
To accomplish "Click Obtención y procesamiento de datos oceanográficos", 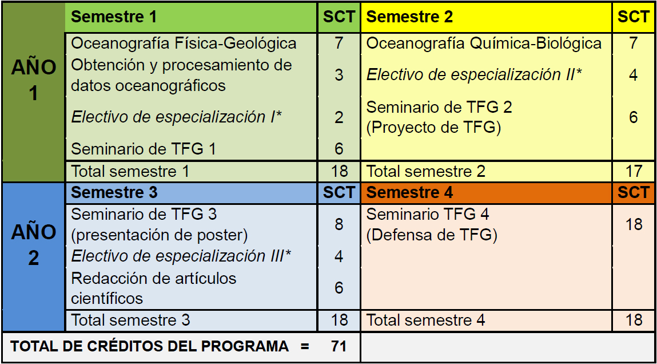I will click(x=181, y=75).
